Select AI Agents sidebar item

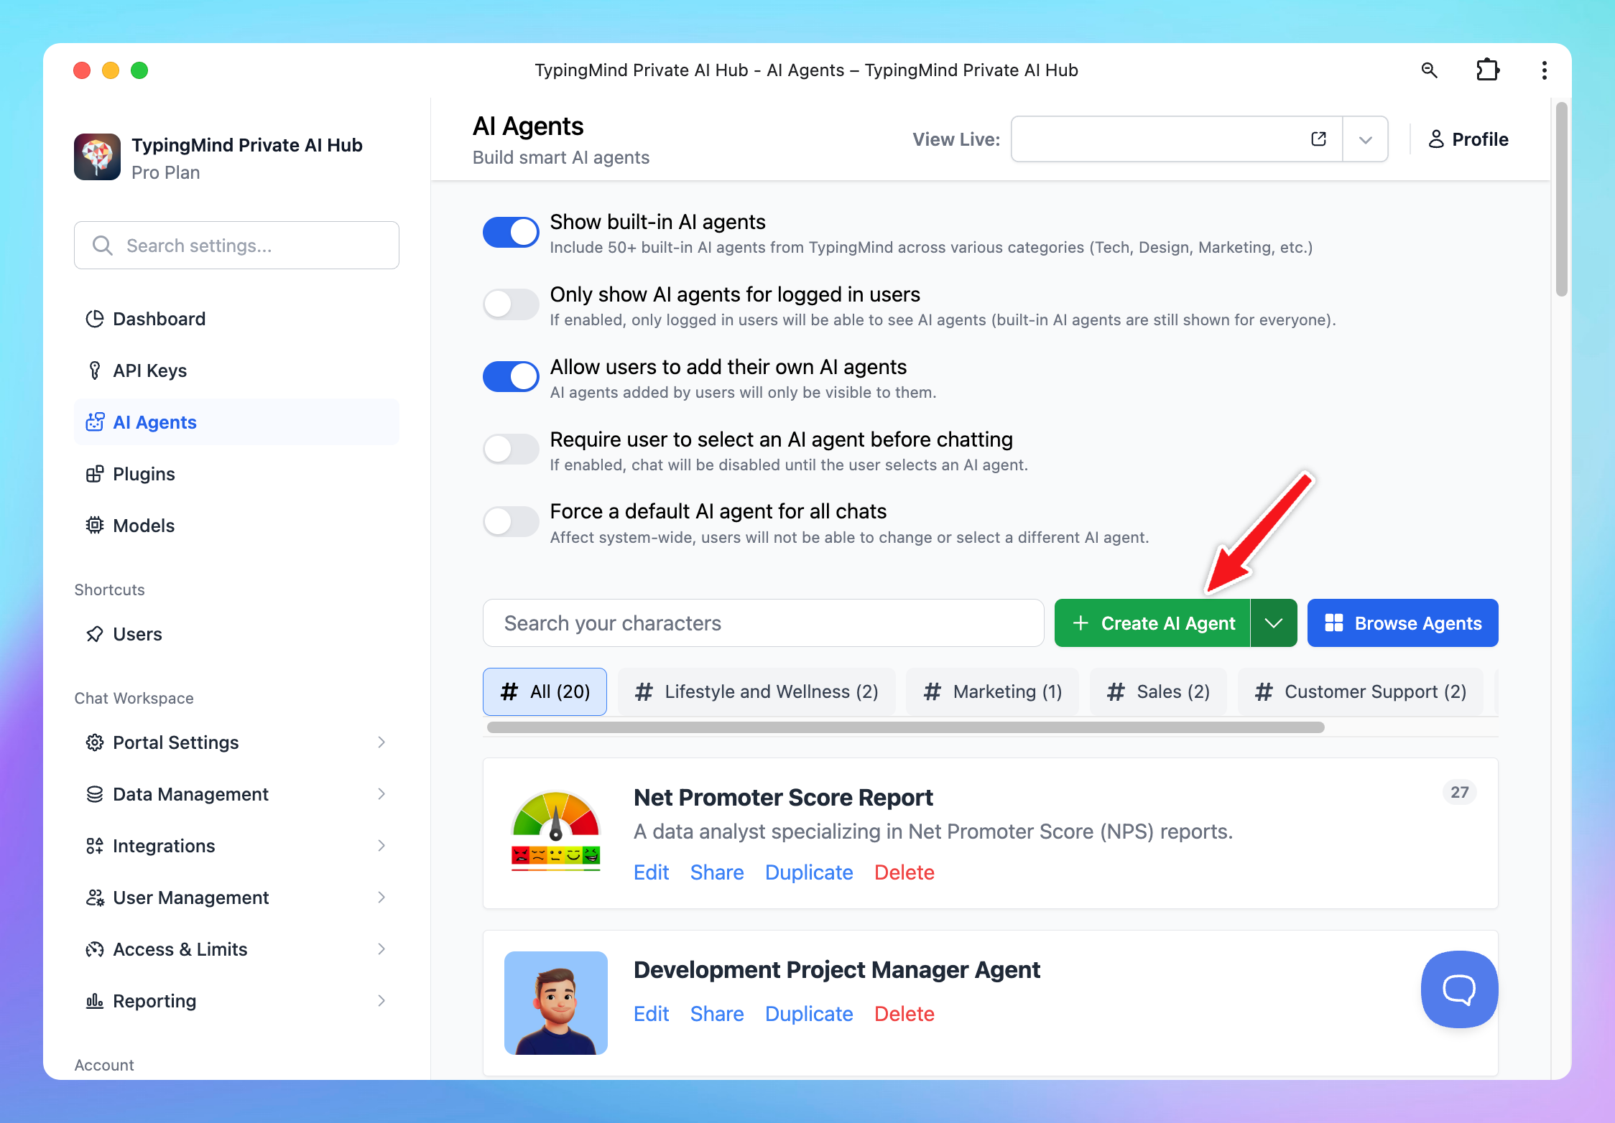tap(236, 422)
